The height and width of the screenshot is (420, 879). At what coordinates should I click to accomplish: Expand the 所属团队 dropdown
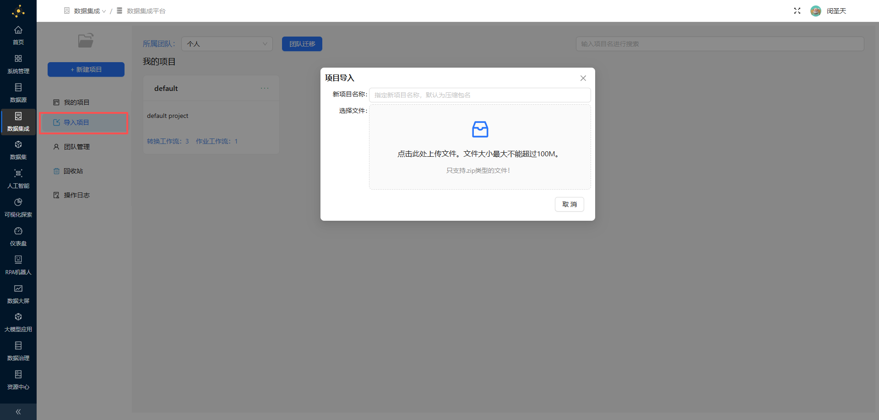(x=227, y=44)
